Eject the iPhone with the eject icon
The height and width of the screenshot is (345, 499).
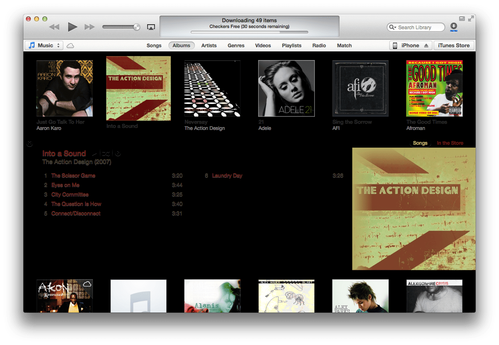[426, 45]
